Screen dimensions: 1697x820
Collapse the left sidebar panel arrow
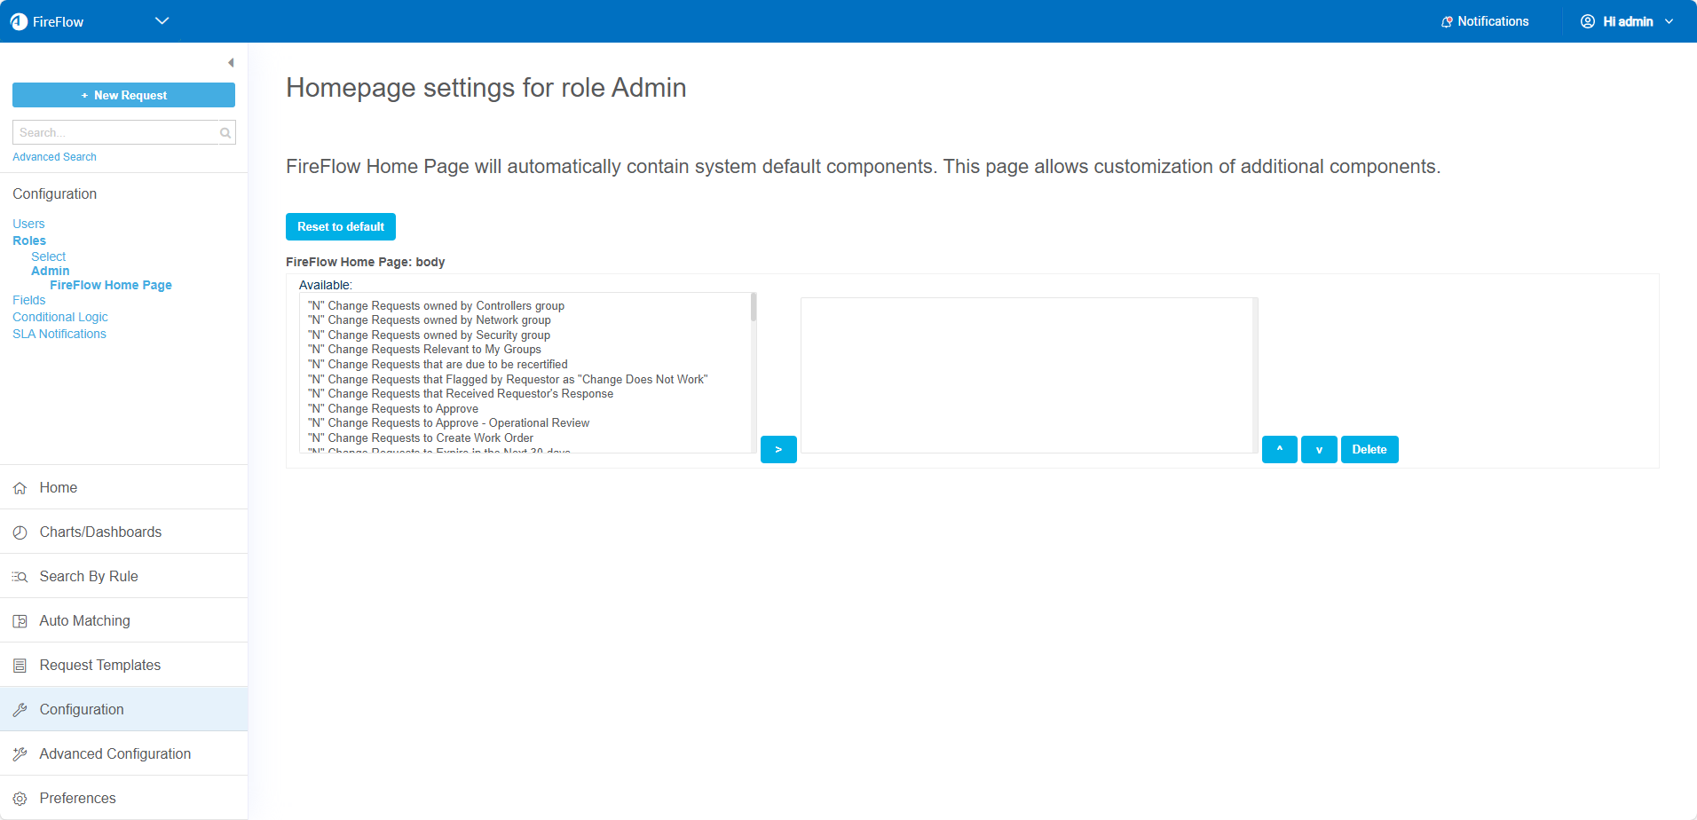tap(231, 63)
